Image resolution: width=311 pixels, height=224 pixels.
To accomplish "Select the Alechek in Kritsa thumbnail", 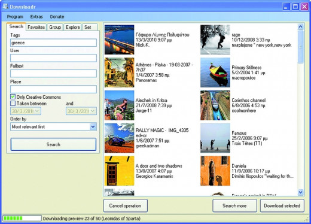I will pos(120,105).
